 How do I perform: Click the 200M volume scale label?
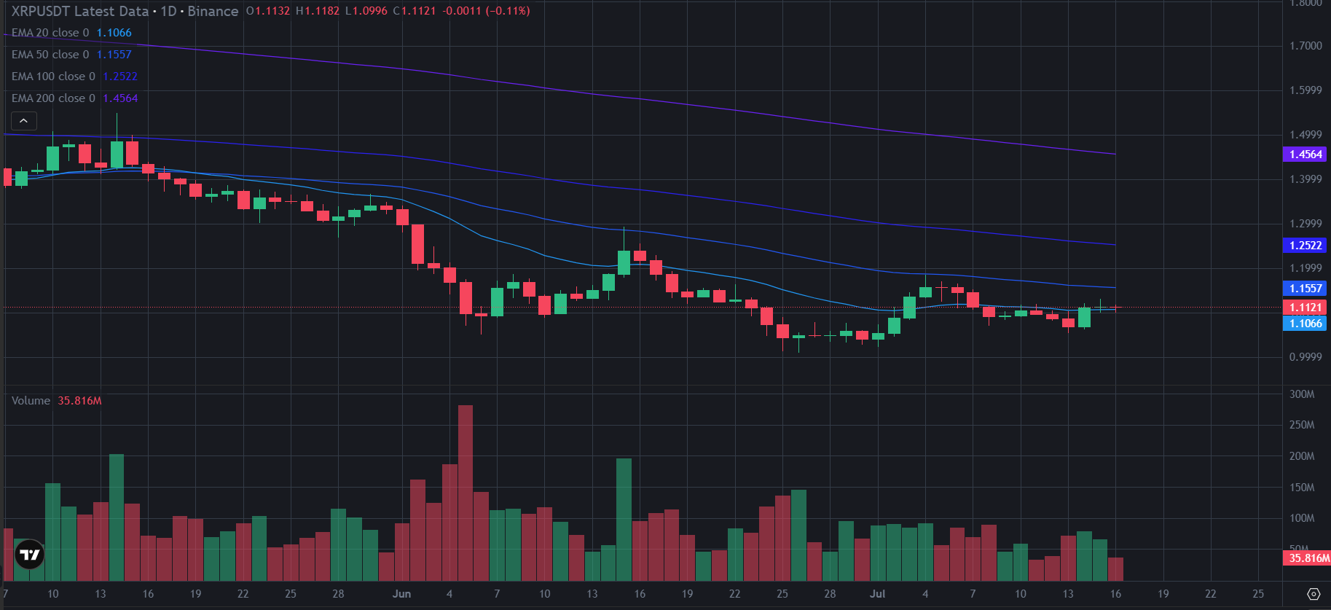pos(1302,456)
